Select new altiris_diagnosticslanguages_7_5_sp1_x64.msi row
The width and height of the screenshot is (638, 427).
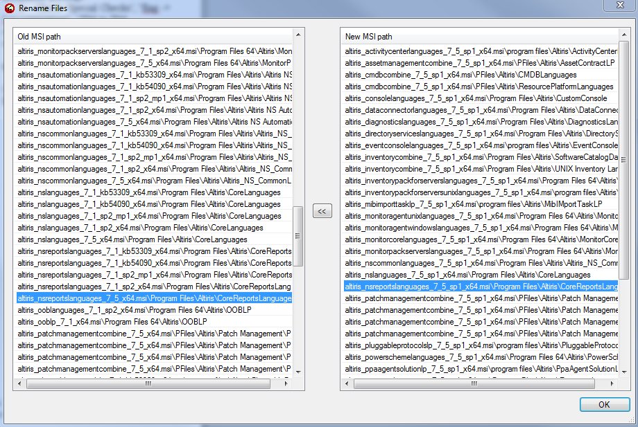481,122
